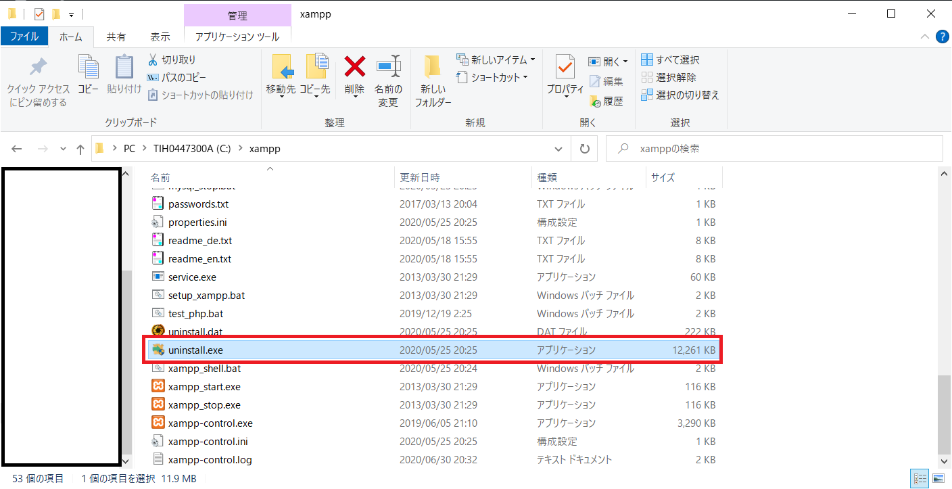Viewport: 952px width, 489px height.
Task: Click the file list vertical scrollbar thumb
Action: [945, 413]
